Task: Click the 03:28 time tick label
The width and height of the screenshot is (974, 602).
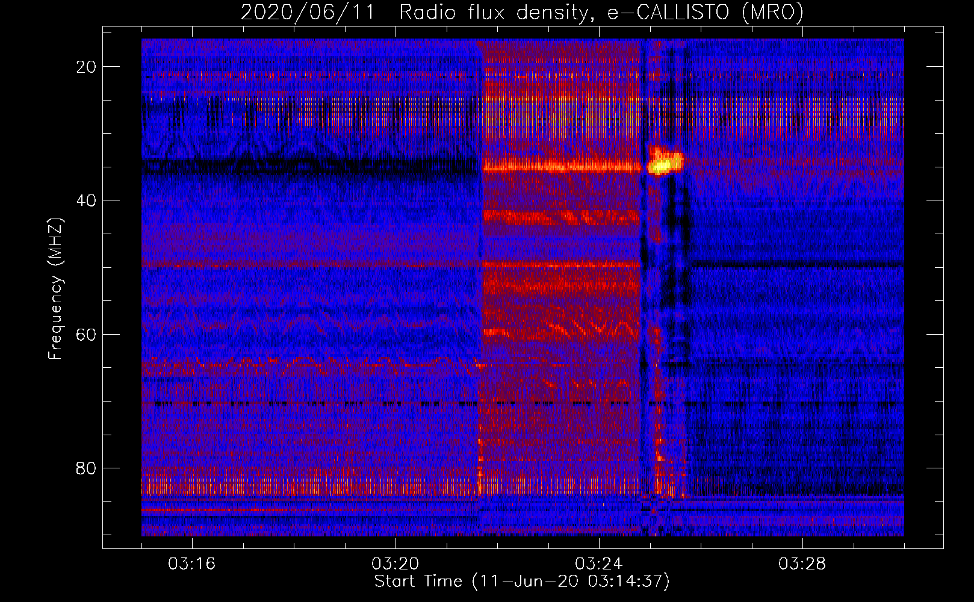Action: tap(802, 564)
